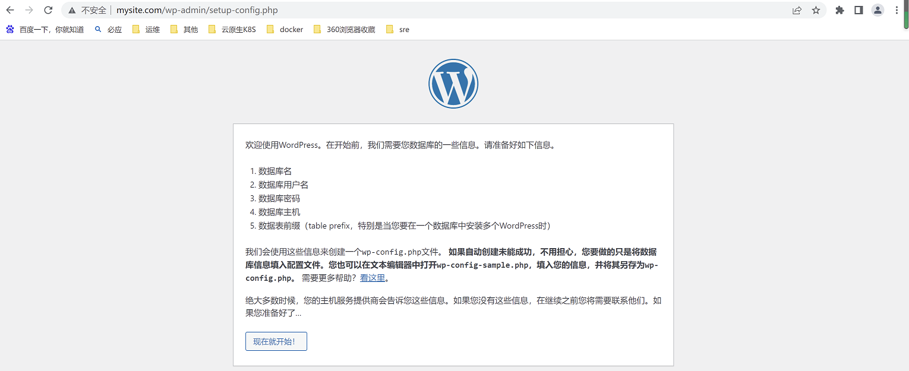Click the browser forward arrow
909x371 pixels.
29,10
